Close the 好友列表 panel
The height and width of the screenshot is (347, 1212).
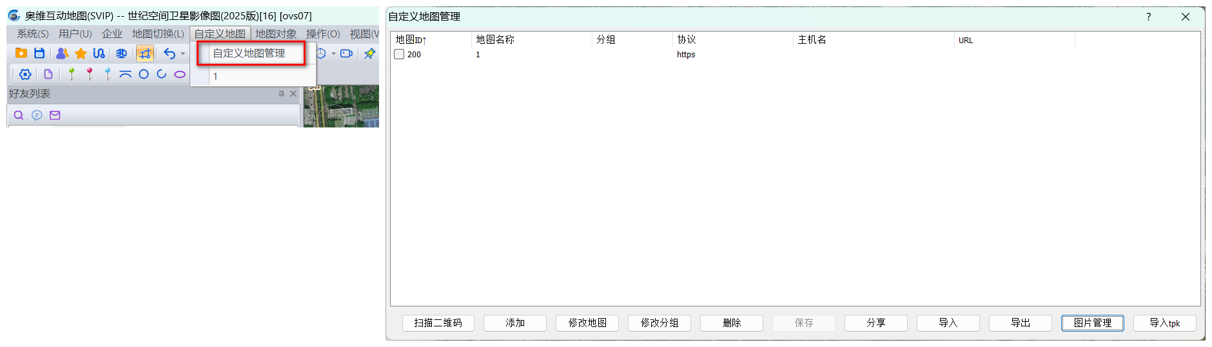pos(293,94)
